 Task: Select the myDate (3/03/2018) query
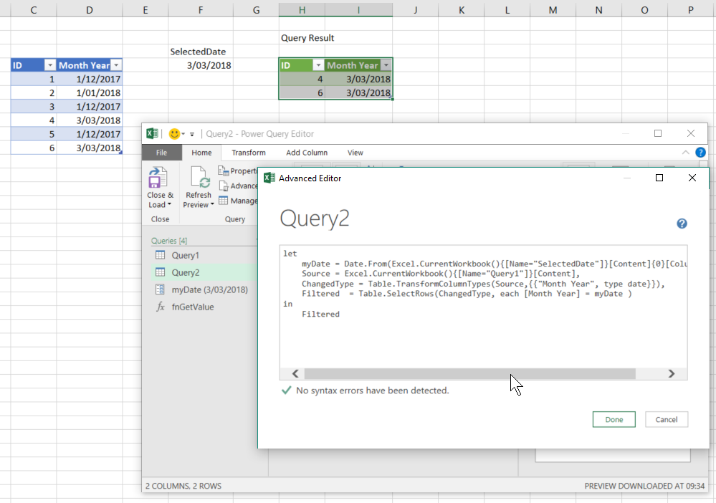tap(204, 290)
